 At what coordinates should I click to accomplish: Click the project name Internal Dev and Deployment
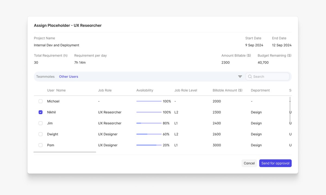(x=57, y=45)
